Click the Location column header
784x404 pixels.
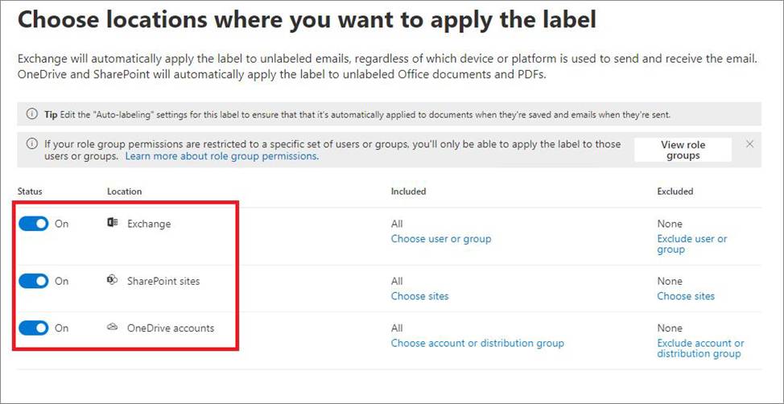click(124, 192)
